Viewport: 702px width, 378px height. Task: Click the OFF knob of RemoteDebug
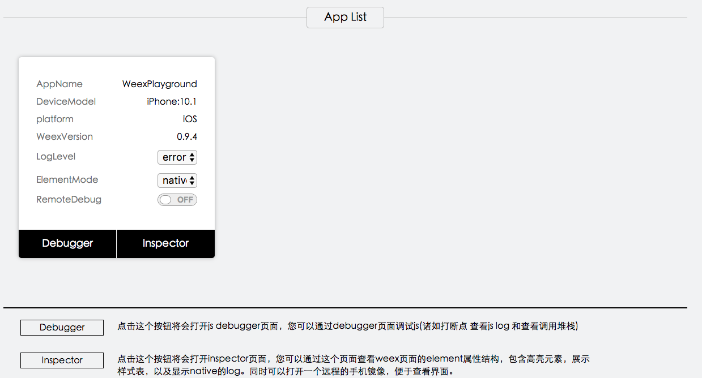click(165, 199)
